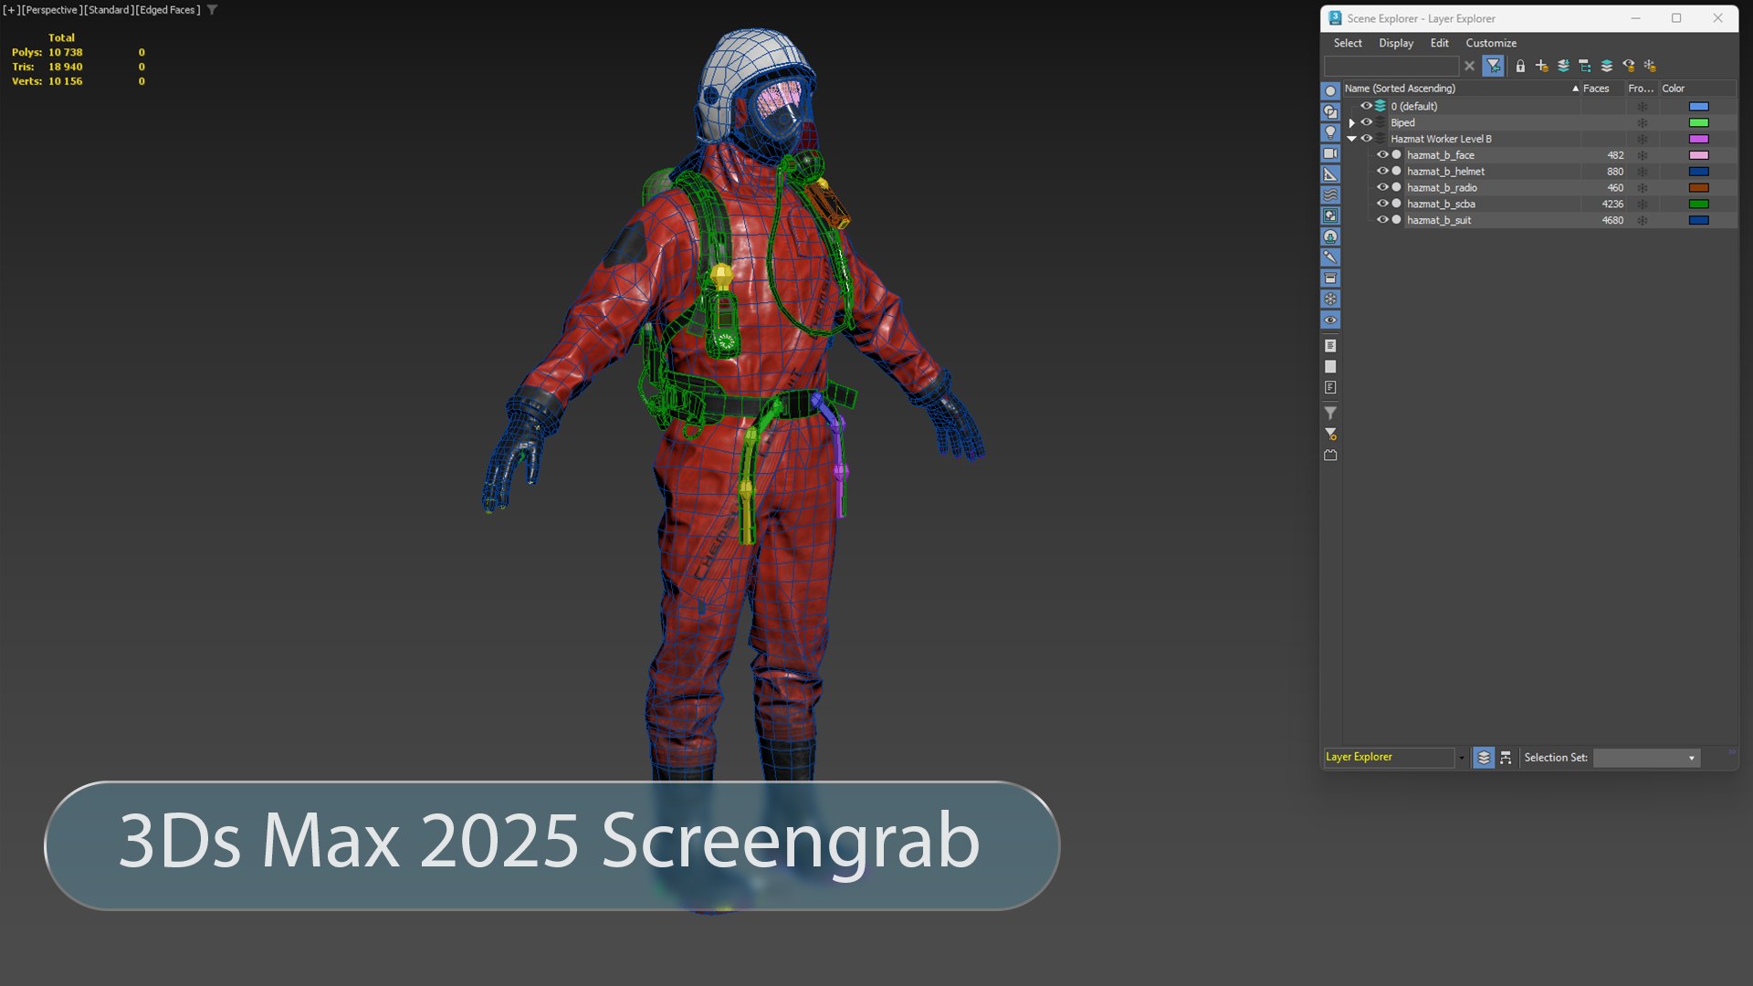This screenshot has width=1753, height=986.
Task: Open the [Edged Faces] display mode menu
Action: (168, 10)
